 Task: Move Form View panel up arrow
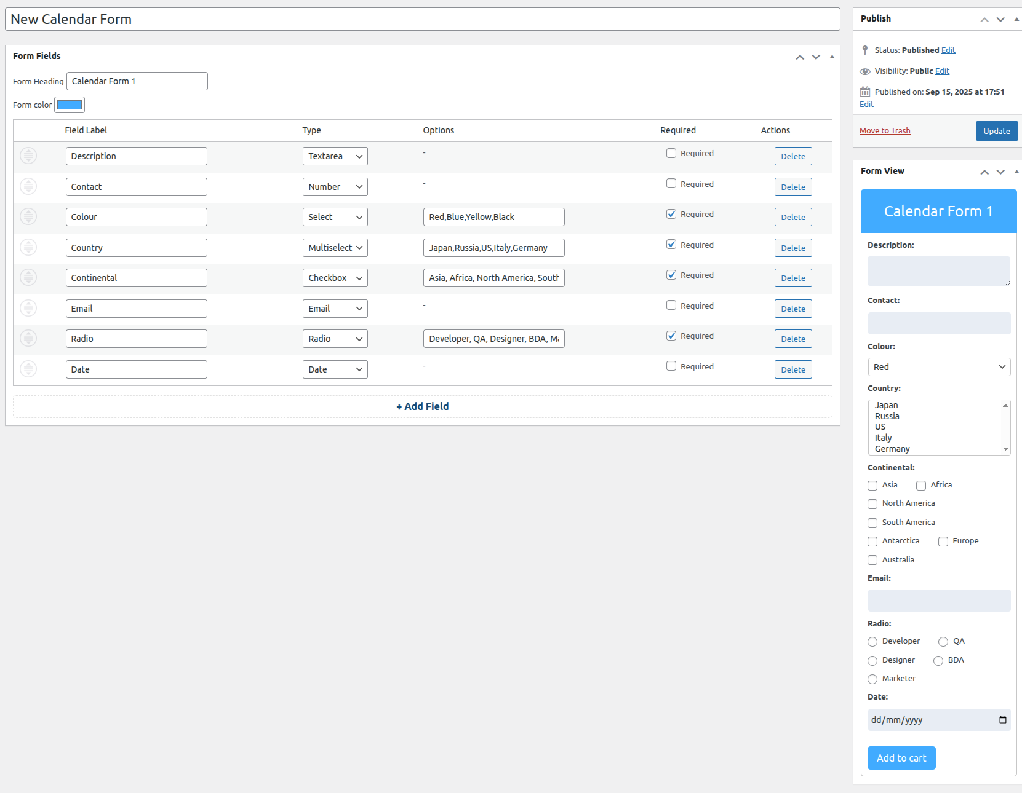tap(984, 172)
